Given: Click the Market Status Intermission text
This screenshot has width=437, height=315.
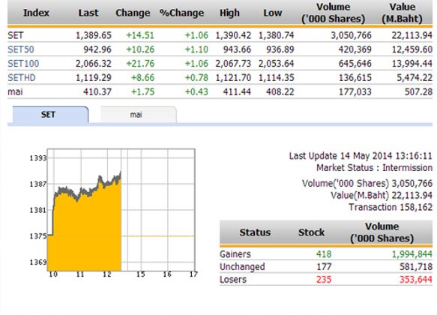Looking at the screenshot, I should coord(374,168).
